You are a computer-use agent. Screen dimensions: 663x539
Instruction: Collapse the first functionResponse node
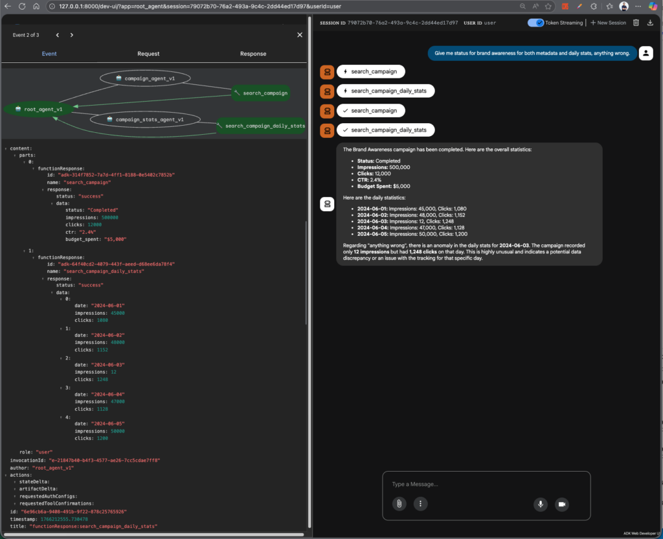(33, 168)
